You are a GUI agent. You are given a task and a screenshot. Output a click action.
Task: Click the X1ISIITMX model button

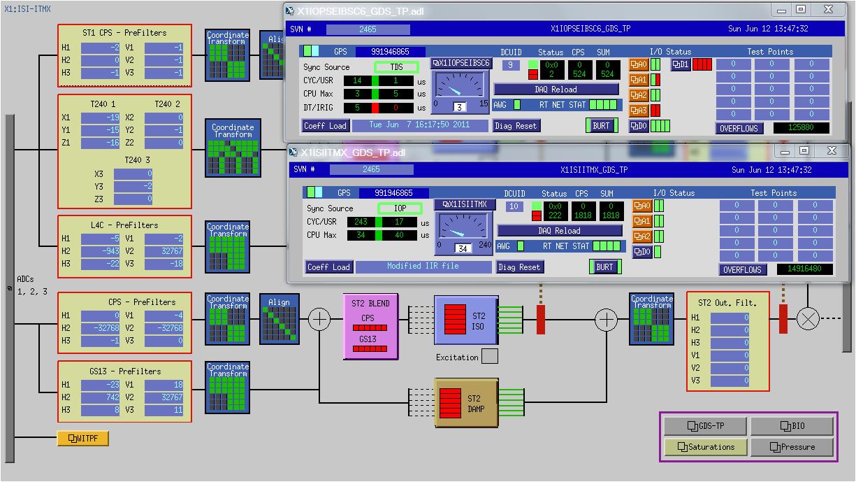465,204
